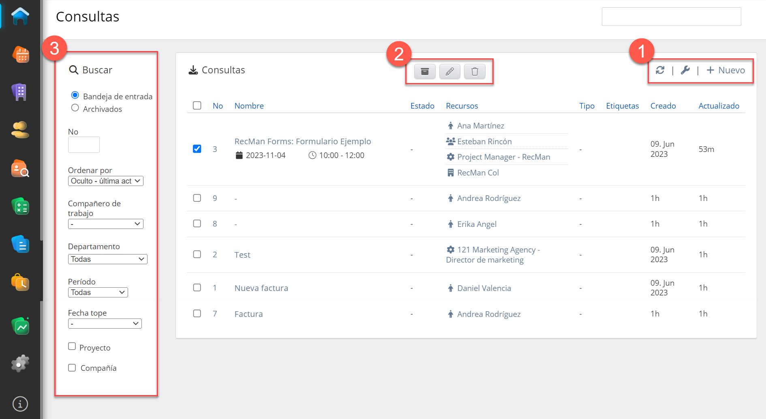Viewport: 766px width, 419px height.
Task: Open the wrench settings icon
Action: (x=685, y=70)
